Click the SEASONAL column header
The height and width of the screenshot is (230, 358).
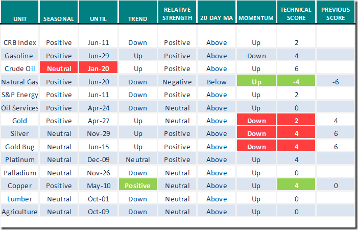coord(59,19)
